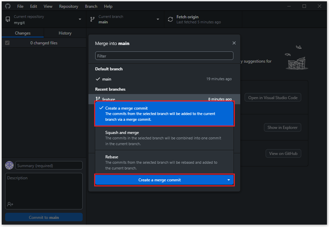Choose the Create a merge commit option
This screenshot has height=227, width=329.
pyautogui.click(x=164, y=114)
